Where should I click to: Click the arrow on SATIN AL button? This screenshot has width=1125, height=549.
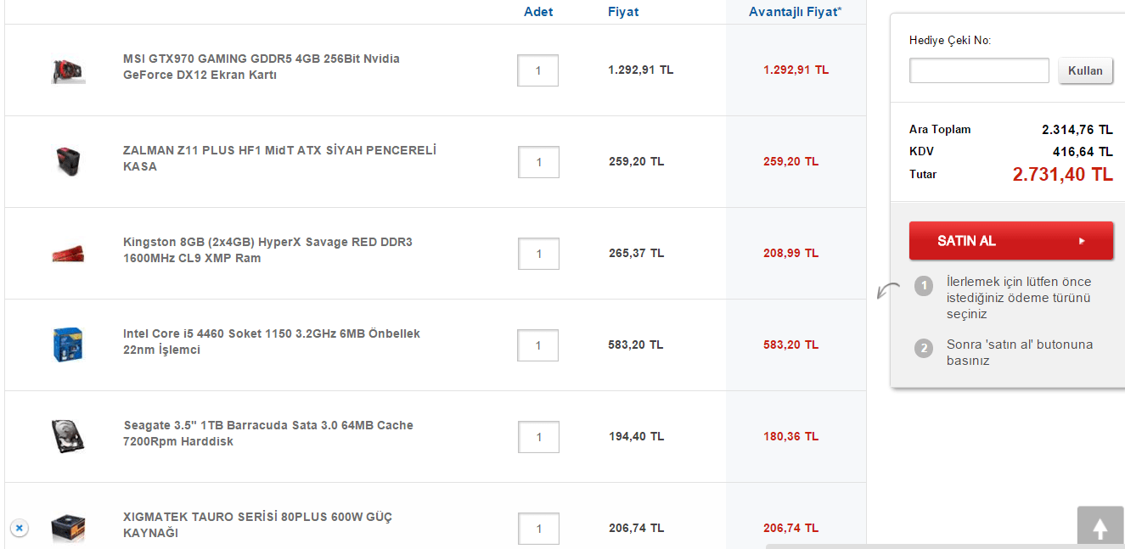[1082, 241]
